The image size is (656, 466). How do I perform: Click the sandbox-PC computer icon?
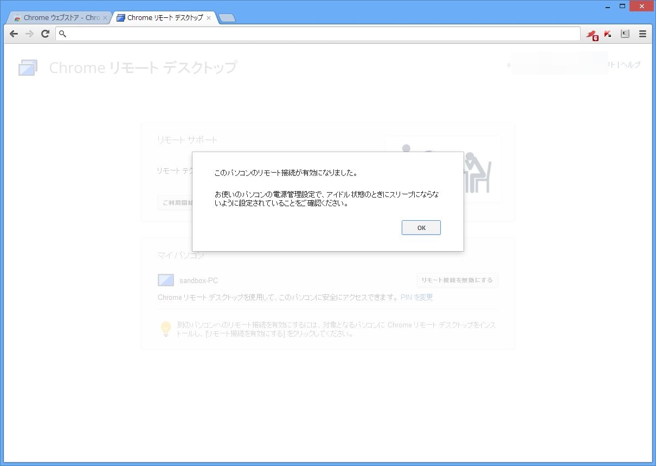166,280
